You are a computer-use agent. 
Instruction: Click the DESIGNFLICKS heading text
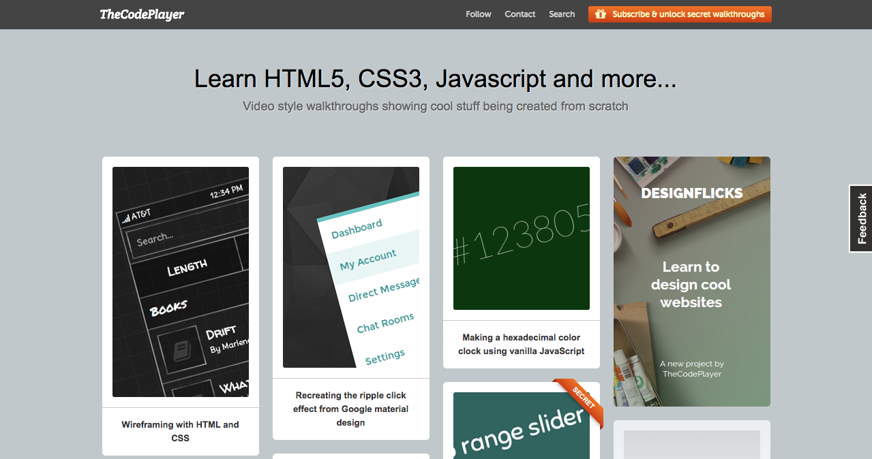pos(692,193)
